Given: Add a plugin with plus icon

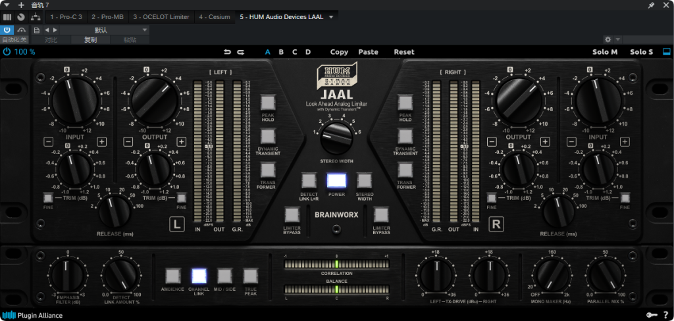Looking at the screenshot, I should pos(21,5).
